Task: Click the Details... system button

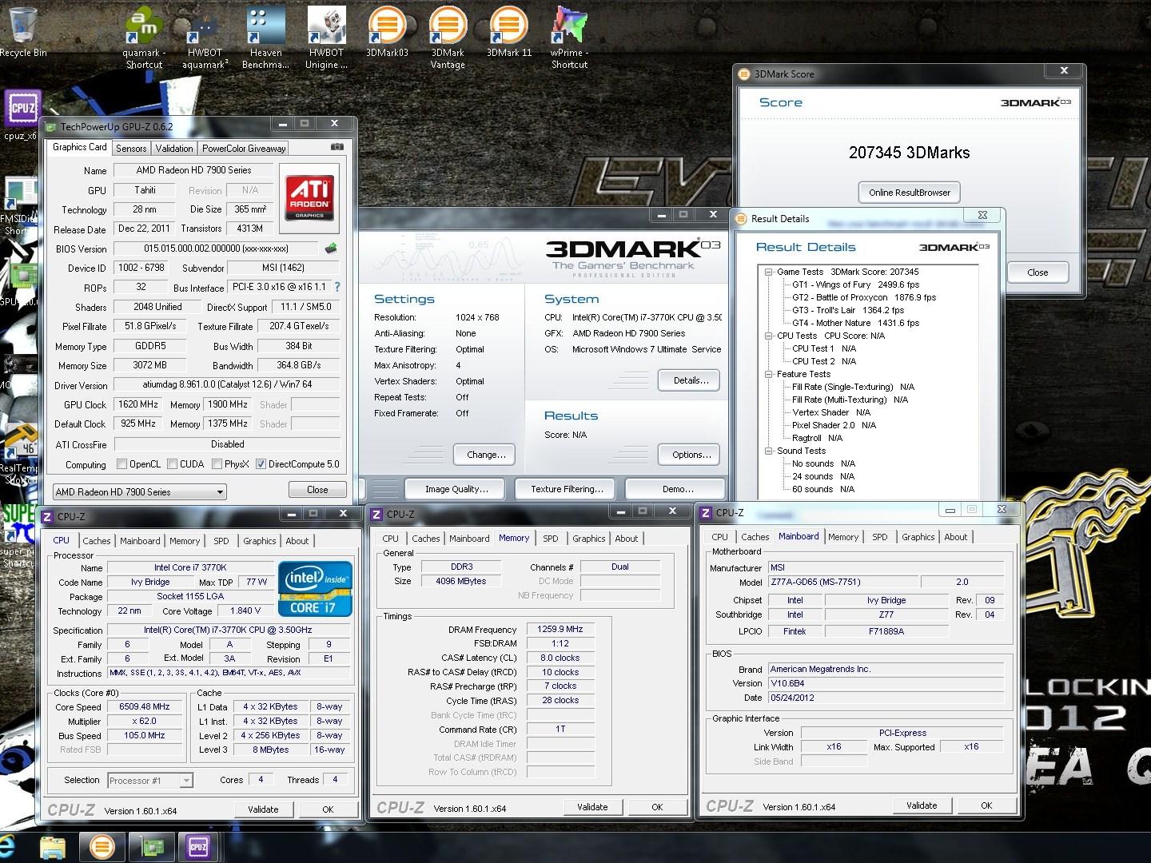Action: point(691,380)
